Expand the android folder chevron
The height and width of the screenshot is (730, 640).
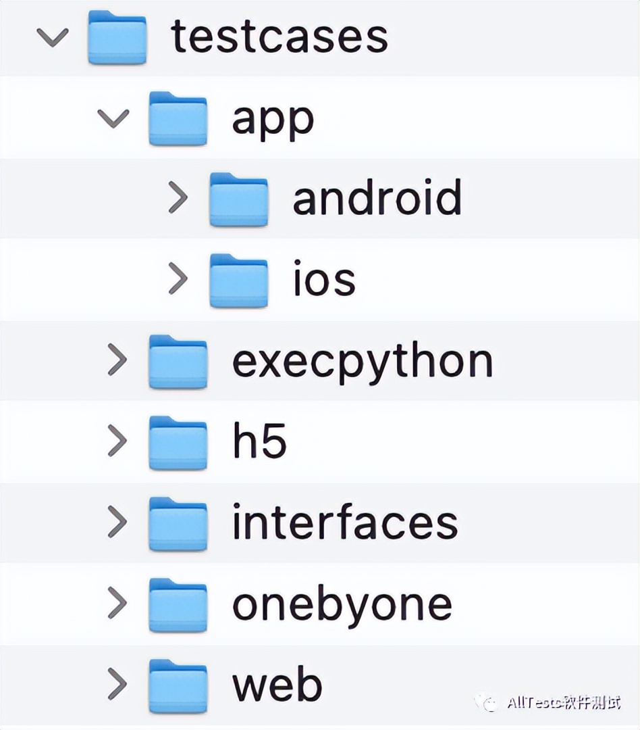(x=178, y=197)
